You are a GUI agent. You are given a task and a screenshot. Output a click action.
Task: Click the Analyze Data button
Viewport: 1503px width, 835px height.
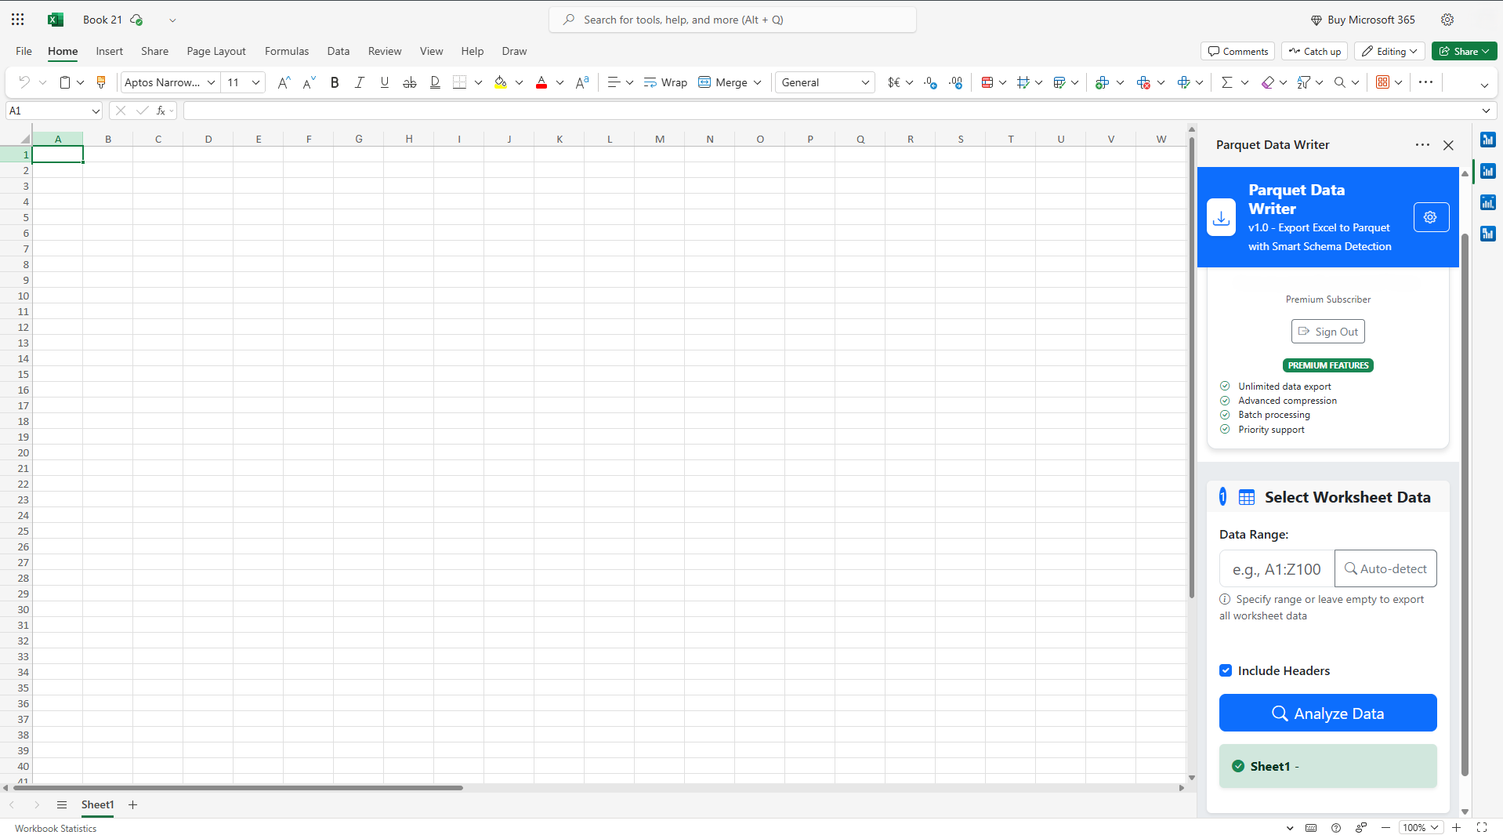(1327, 713)
